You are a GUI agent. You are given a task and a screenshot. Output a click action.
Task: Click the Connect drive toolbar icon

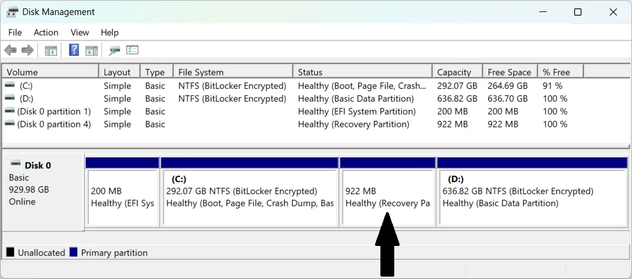[x=114, y=51]
